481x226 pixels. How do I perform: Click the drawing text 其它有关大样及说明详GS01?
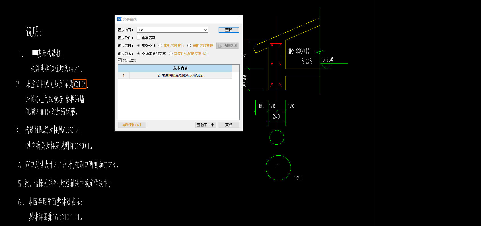click(x=60, y=146)
